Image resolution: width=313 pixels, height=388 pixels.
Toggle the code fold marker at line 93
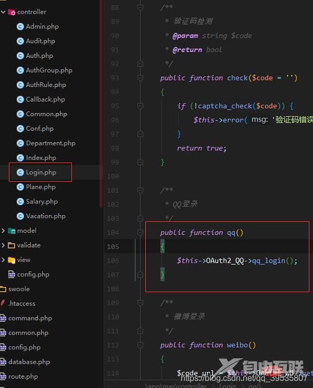tap(140, 78)
